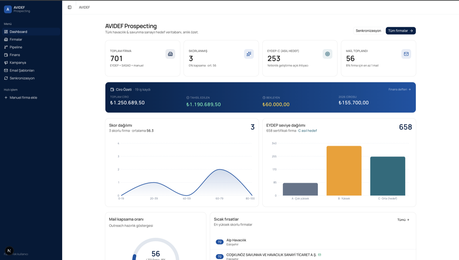
Task: Click the Senkronizasyon button in header
Action: pos(368,31)
